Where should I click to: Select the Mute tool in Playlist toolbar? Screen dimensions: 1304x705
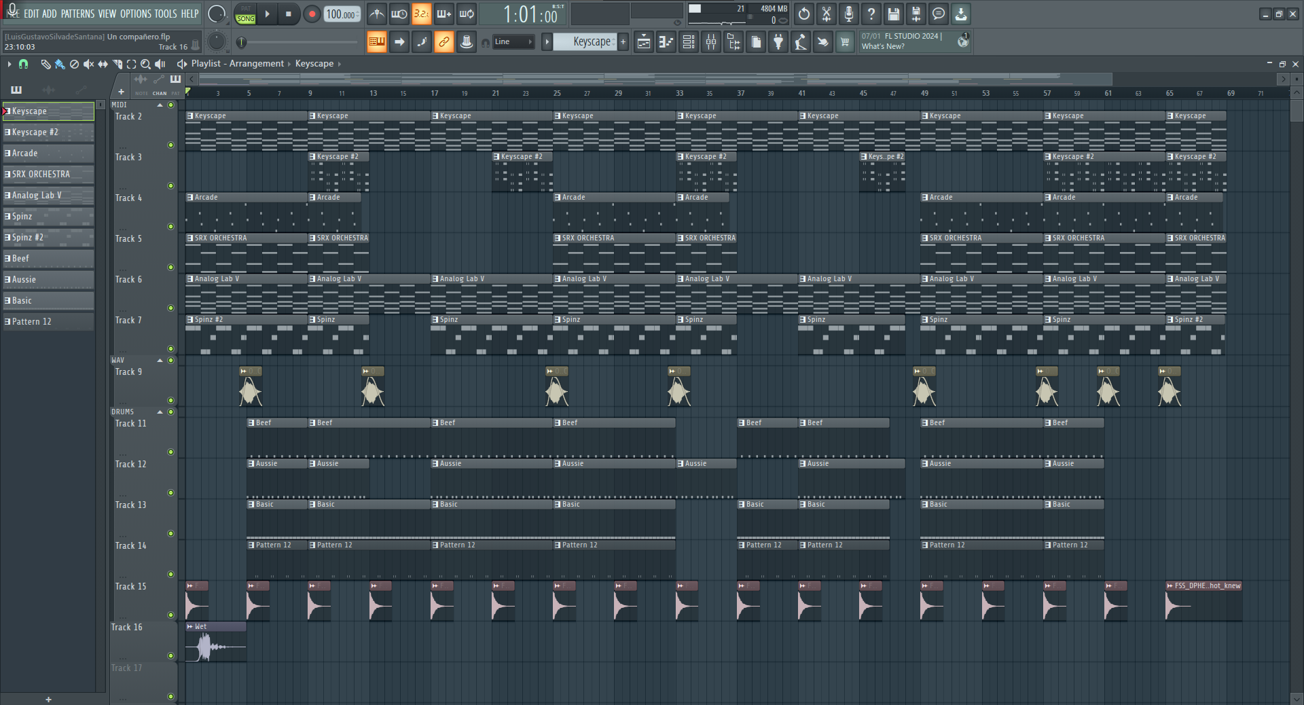88,64
